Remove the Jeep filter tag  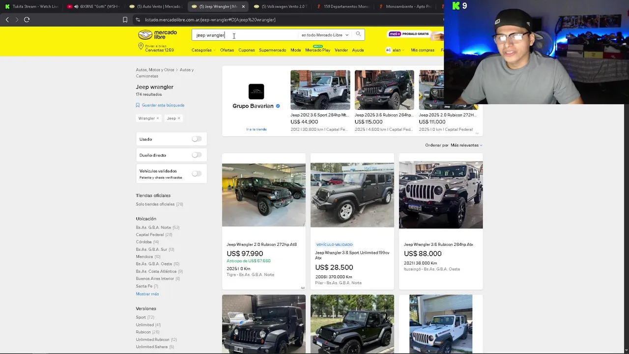point(179,118)
